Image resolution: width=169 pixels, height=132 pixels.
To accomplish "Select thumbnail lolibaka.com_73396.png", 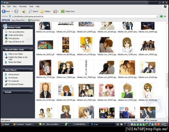I will [127, 45].
